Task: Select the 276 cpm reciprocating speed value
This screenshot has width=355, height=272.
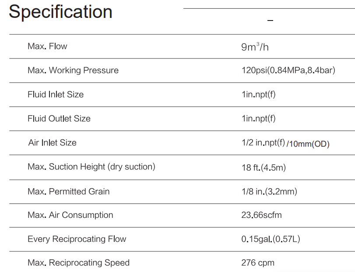Action: [x=258, y=263]
